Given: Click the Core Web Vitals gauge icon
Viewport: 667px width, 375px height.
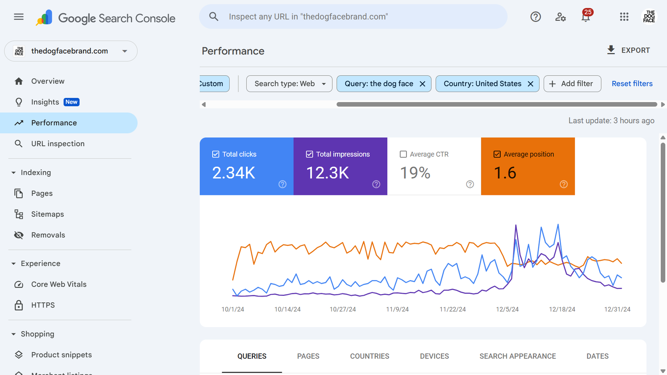Looking at the screenshot, I should click(x=19, y=285).
